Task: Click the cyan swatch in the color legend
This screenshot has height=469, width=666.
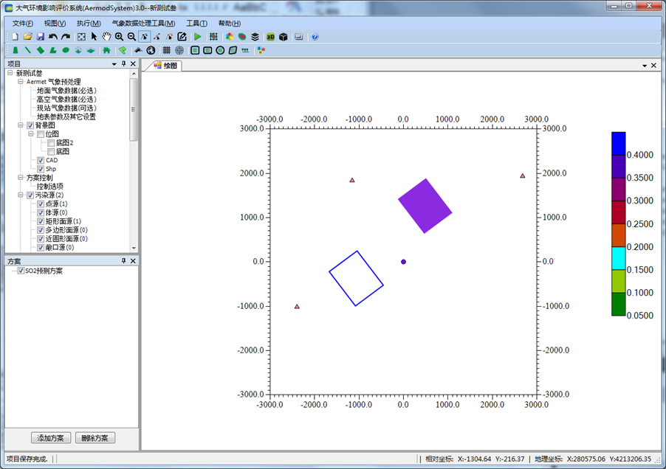Action: pos(619,257)
